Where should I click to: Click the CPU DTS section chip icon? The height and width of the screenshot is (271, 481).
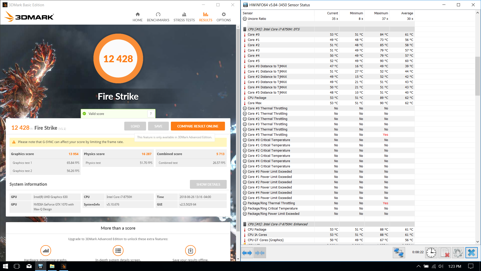(245, 29)
